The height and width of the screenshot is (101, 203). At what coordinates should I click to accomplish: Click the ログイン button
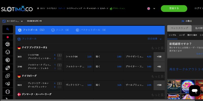coord(199,8)
